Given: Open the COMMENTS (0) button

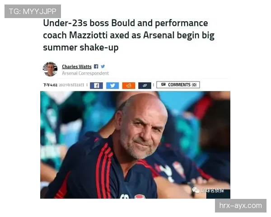Looking at the screenshot, I should coord(178,85).
